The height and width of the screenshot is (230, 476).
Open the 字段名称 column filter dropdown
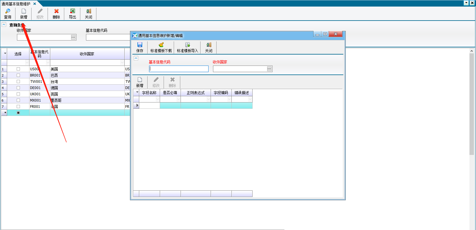[158, 99]
